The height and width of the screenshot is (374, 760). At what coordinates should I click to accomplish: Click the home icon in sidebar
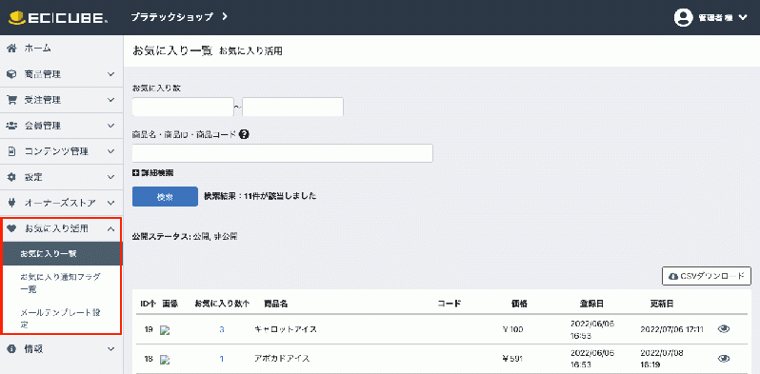(12, 49)
